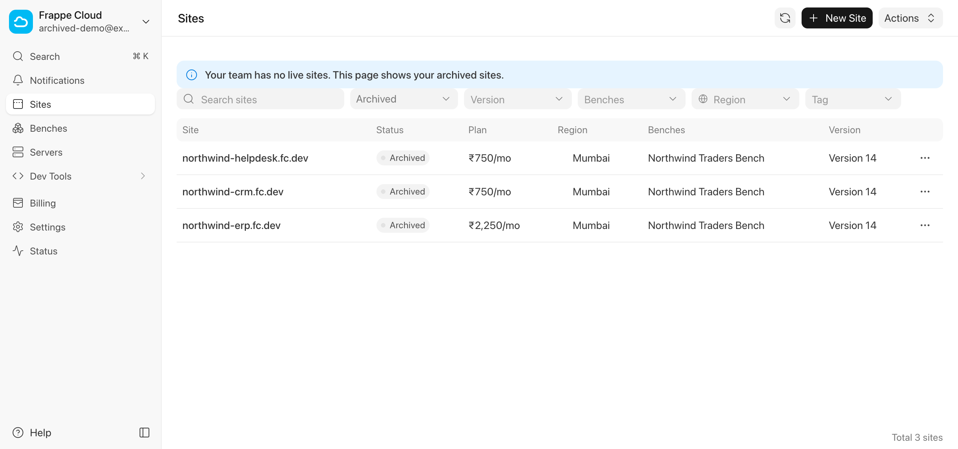Refresh the sites list
Screen dimensions: 958x449
tap(785, 18)
